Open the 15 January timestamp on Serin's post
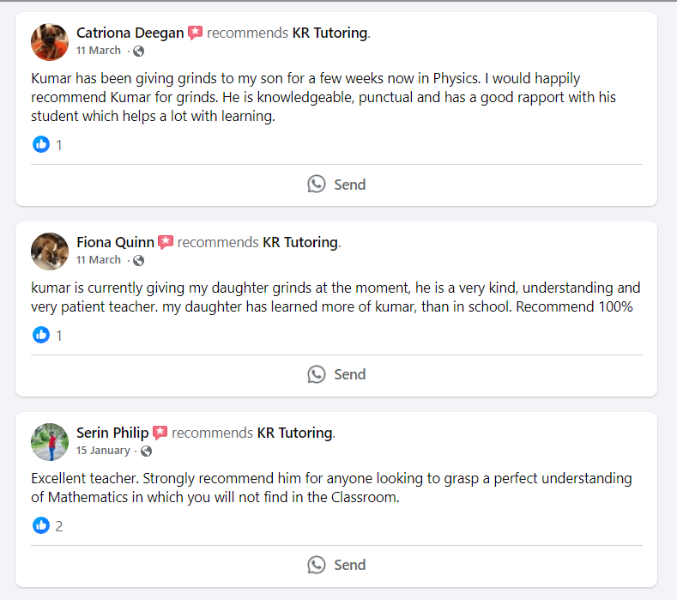The width and height of the screenshot is (677, 600). (x=103, y=451)
